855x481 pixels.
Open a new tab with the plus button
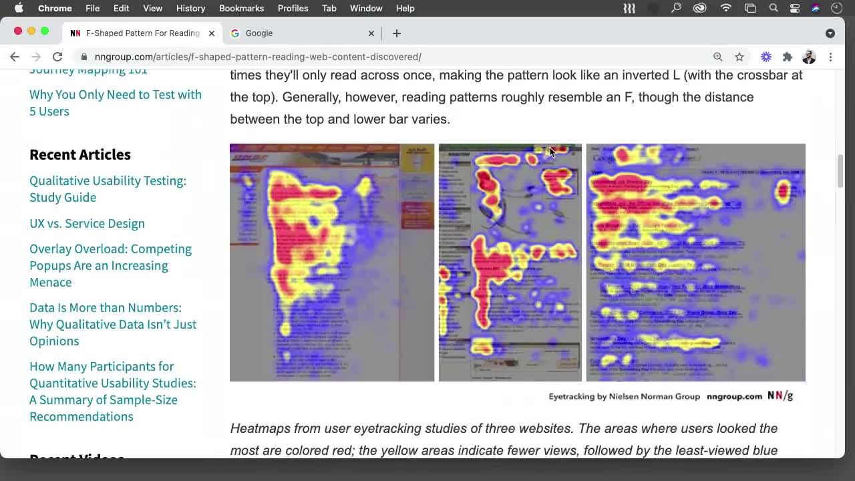click(x=397, y=33)
